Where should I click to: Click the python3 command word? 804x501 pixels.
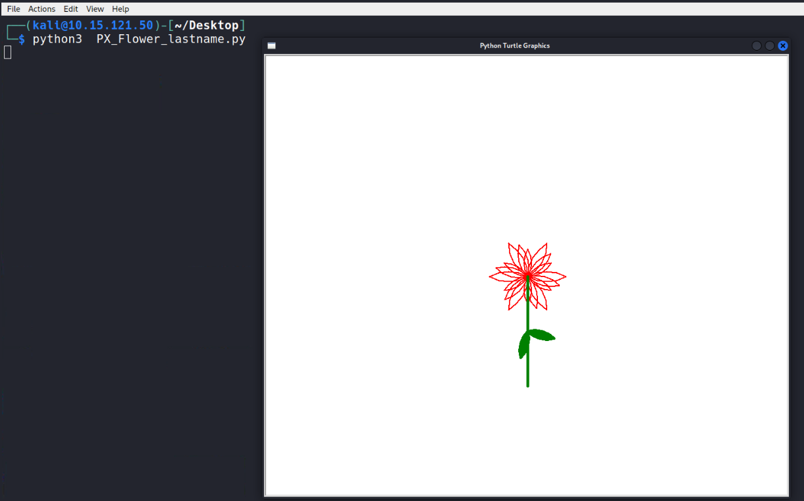(x=57, y=40)
